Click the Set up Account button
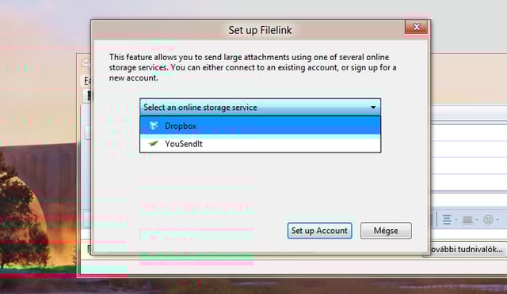The height and width of the screenshot is (294, 507). coord(319,231)
